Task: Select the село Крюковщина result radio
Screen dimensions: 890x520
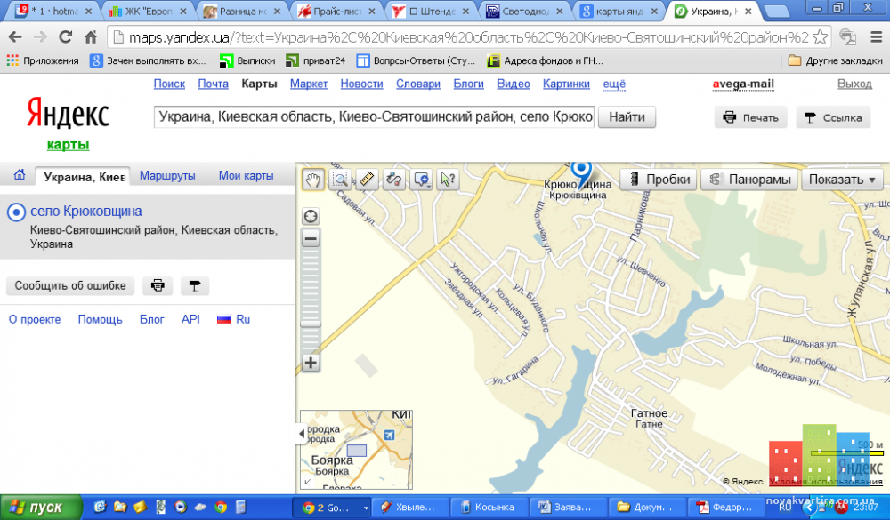Action: (x=16, y=212)
